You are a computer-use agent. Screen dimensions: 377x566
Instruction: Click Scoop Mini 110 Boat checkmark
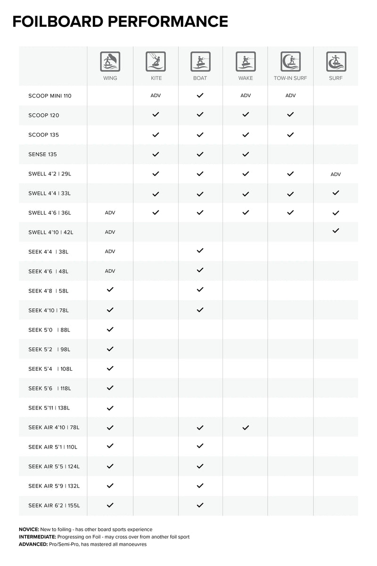pos(200,95)
